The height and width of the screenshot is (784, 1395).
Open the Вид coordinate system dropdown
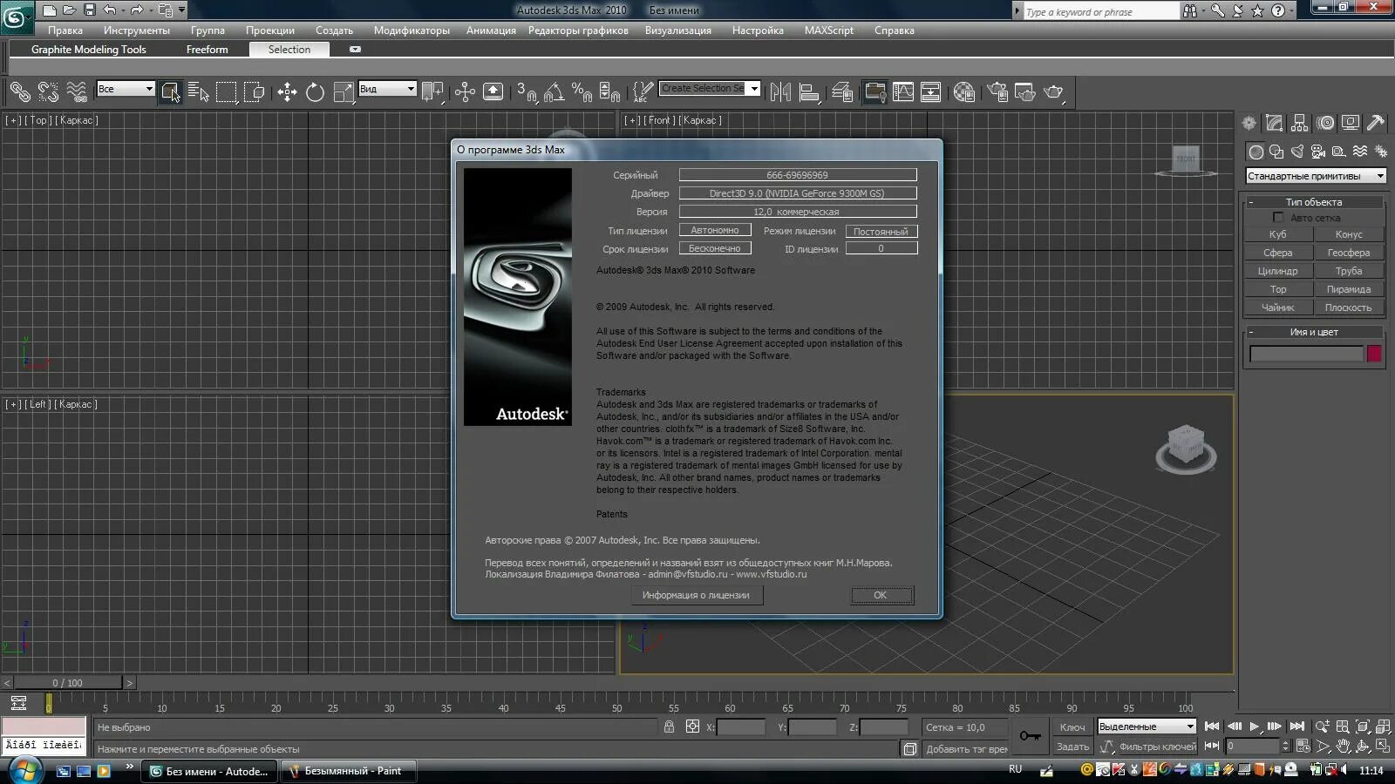(387, 88)
